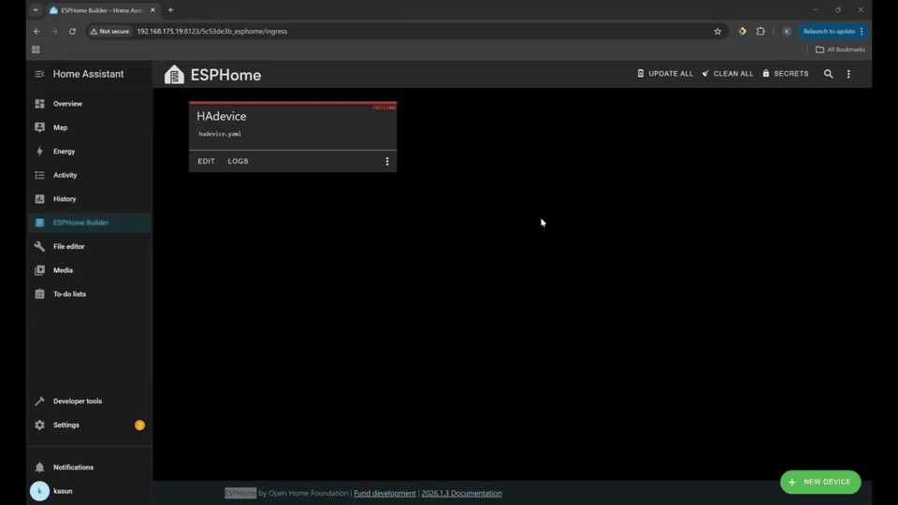Open the Overview dashboard
This screenshot has height=505, width=898.
67,104
